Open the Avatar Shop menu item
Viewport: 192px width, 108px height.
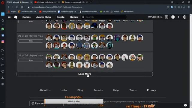point(43,17)
